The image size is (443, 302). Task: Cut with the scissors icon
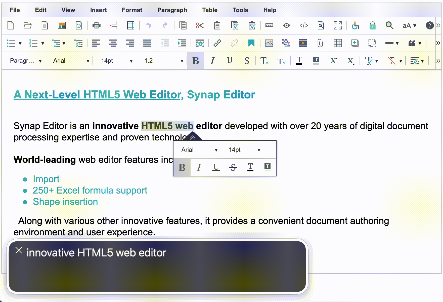[200, 25]
